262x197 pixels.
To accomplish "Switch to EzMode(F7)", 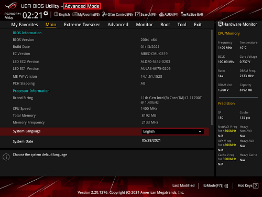I will coord(216,185).
